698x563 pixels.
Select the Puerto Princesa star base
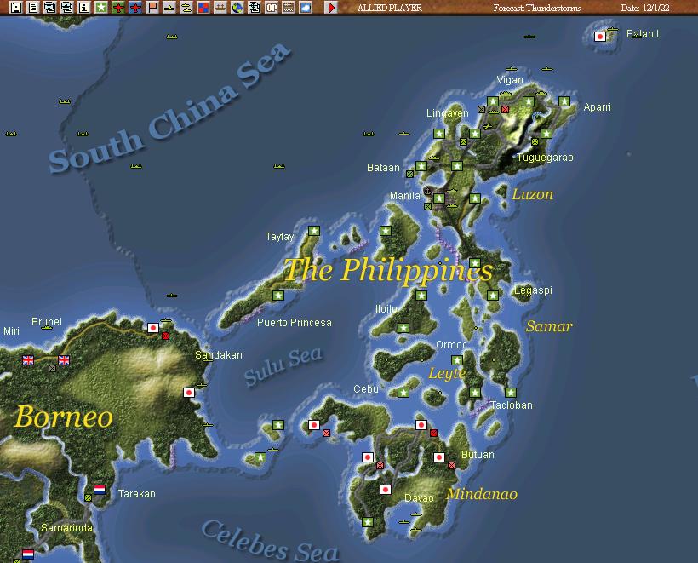point(278,296)
